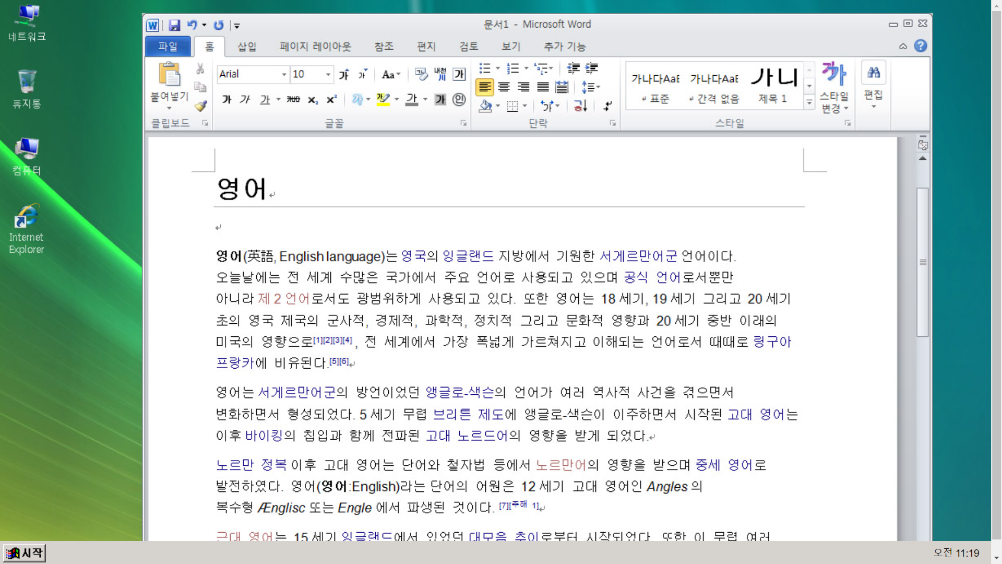Image resolution: width=1002 pixels, height=564 pixels.
Task: Toggle justify paragraph alignment
Action: point(543,87)
